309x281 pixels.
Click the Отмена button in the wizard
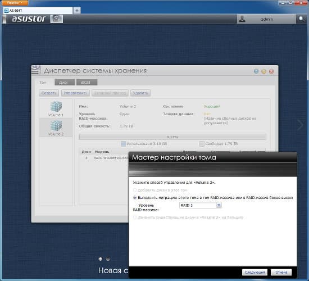coord(281,273)
